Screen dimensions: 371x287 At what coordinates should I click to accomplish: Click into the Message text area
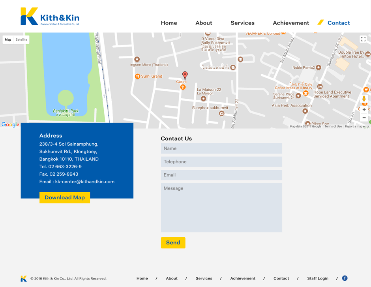(221, 208)
